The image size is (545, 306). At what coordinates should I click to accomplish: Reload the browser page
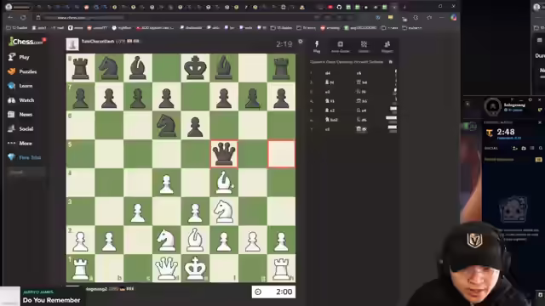point(23,17)
